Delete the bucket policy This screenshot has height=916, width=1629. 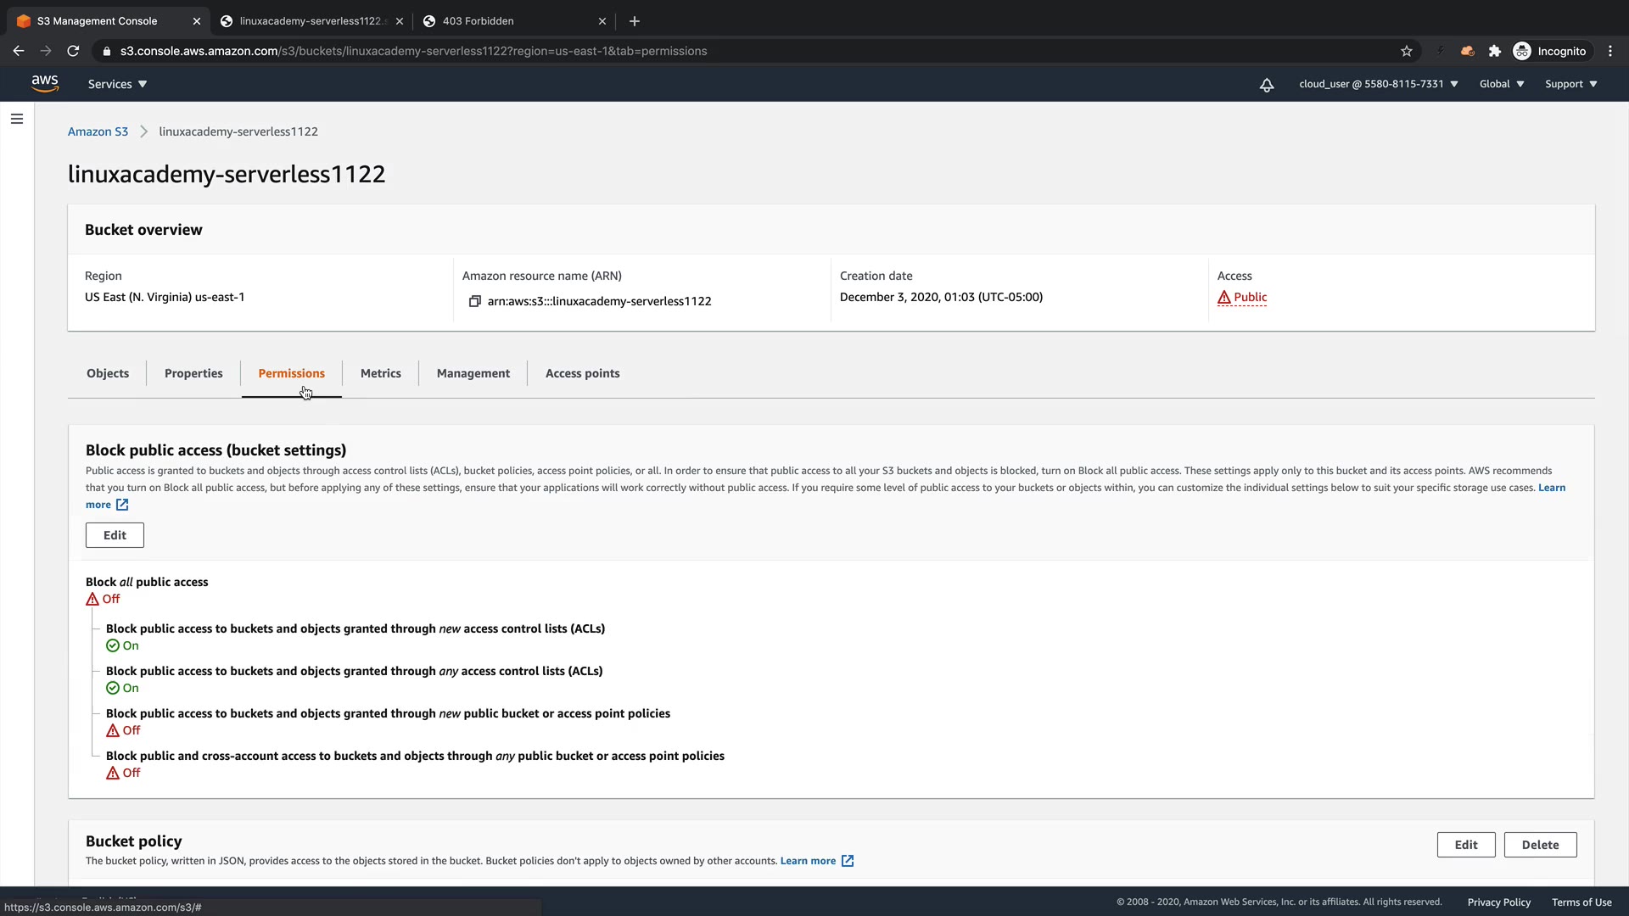[x=1540, y=845]
